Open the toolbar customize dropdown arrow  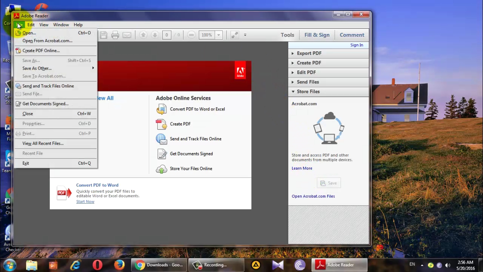pyautogui.click(x=245, y=35)
